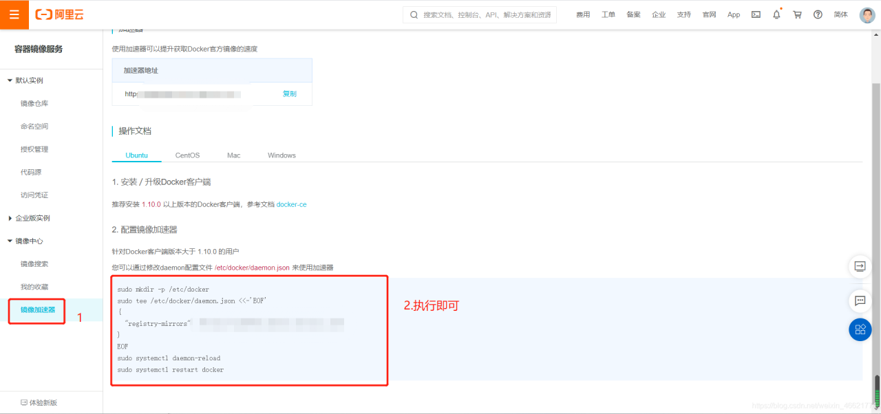
Task: Check the notification bell
Action: tap(776, 14)
